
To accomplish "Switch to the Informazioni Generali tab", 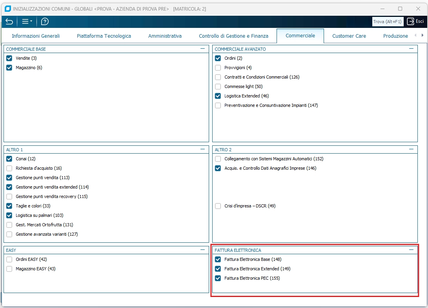I will 36,36.
